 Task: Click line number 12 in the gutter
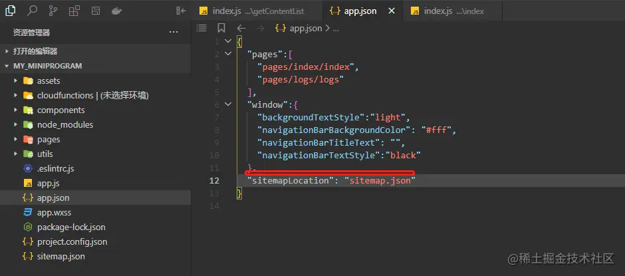tap(215, 181)
